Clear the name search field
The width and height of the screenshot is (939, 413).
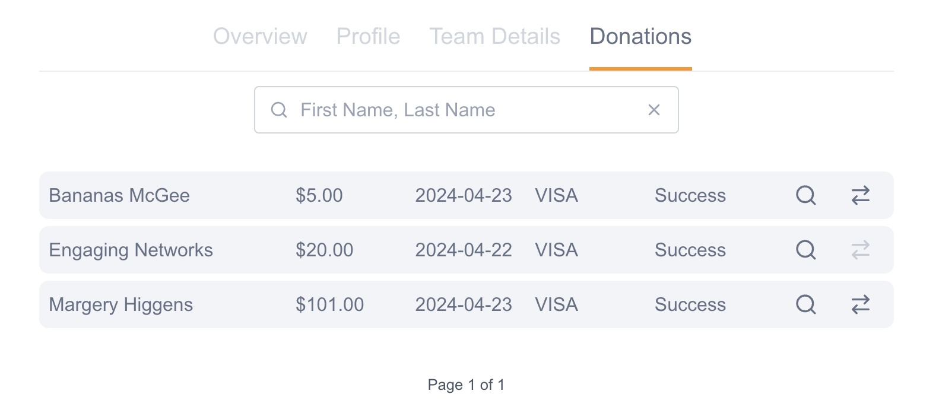[654, 110]
